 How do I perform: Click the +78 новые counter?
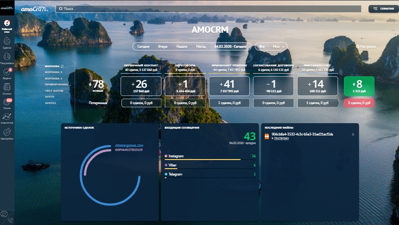(x=96, y=86)
